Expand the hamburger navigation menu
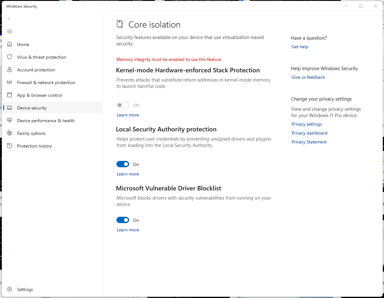The width and height of the screenshot is (384, 298). coord(10,31)
